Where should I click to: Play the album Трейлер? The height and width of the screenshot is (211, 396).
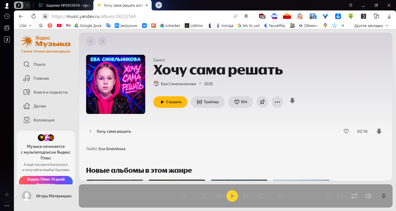[x=208, y=102]
